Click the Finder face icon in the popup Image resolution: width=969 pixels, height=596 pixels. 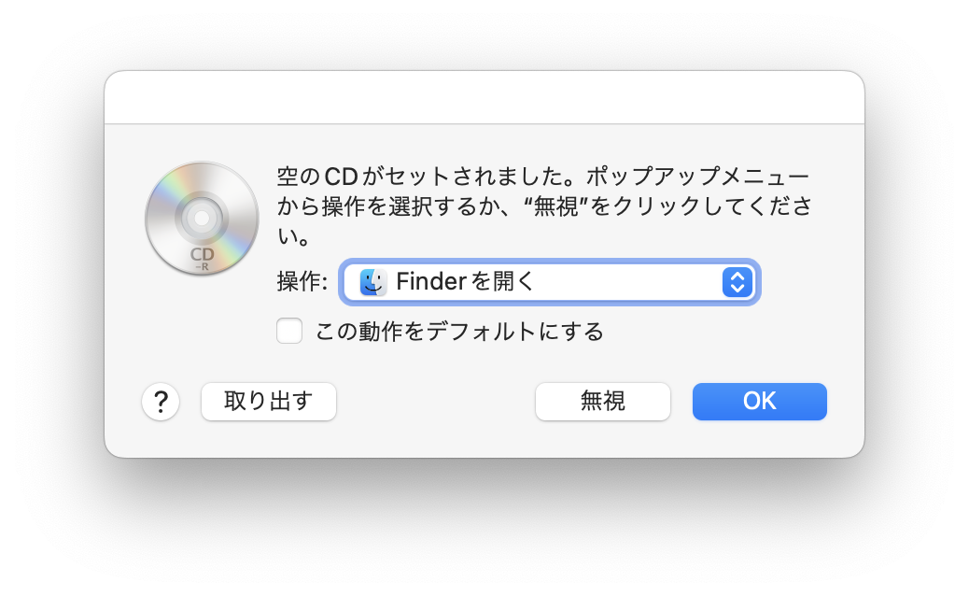pos(373,281)
